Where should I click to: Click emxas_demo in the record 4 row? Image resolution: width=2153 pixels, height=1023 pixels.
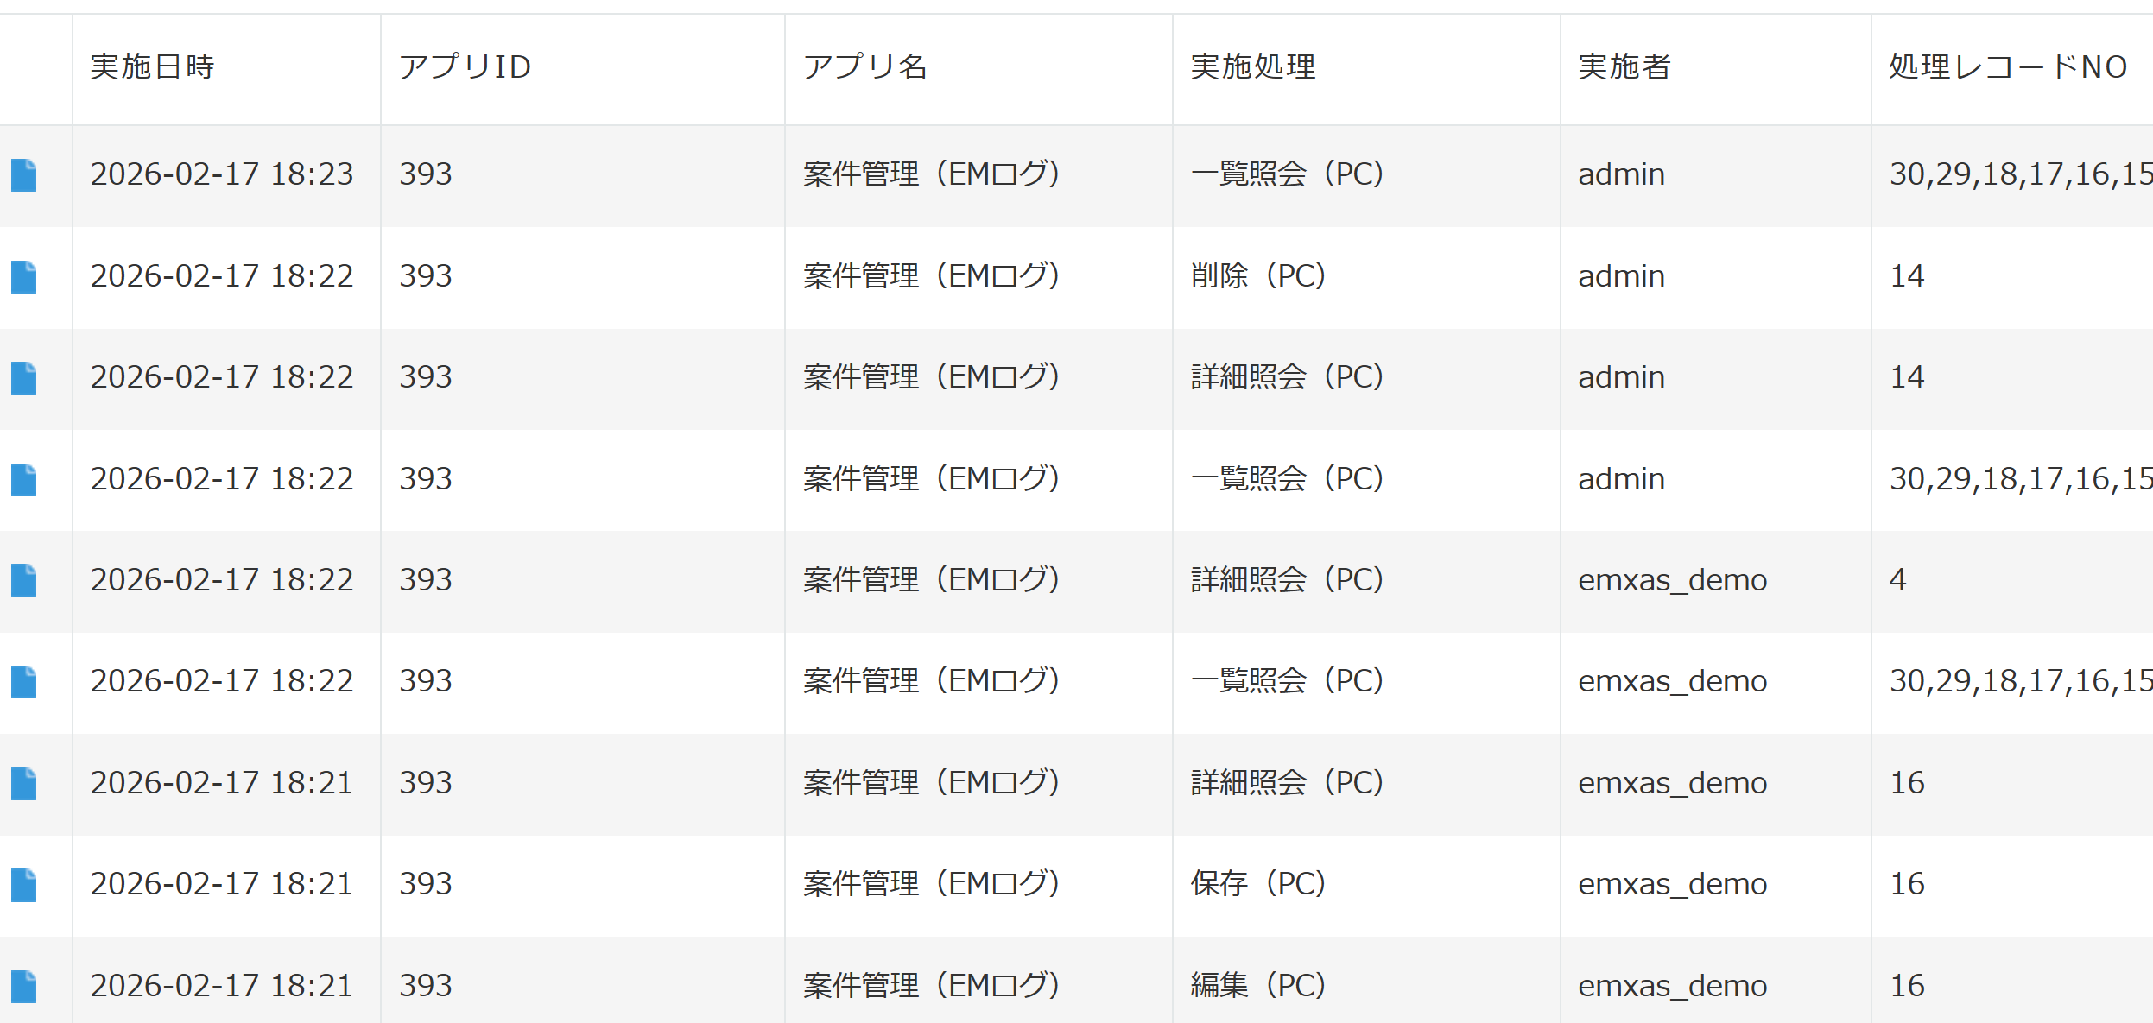point(1672,581)
